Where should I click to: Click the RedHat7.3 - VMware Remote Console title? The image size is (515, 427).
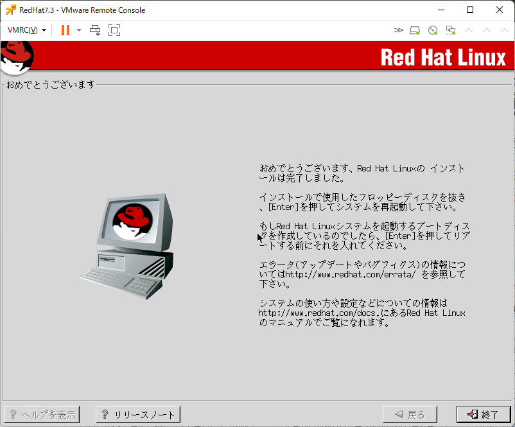82,10
